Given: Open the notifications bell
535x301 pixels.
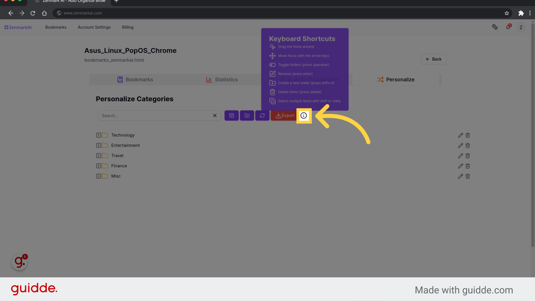Looking at the screenshot, I should tap(508, 27).
